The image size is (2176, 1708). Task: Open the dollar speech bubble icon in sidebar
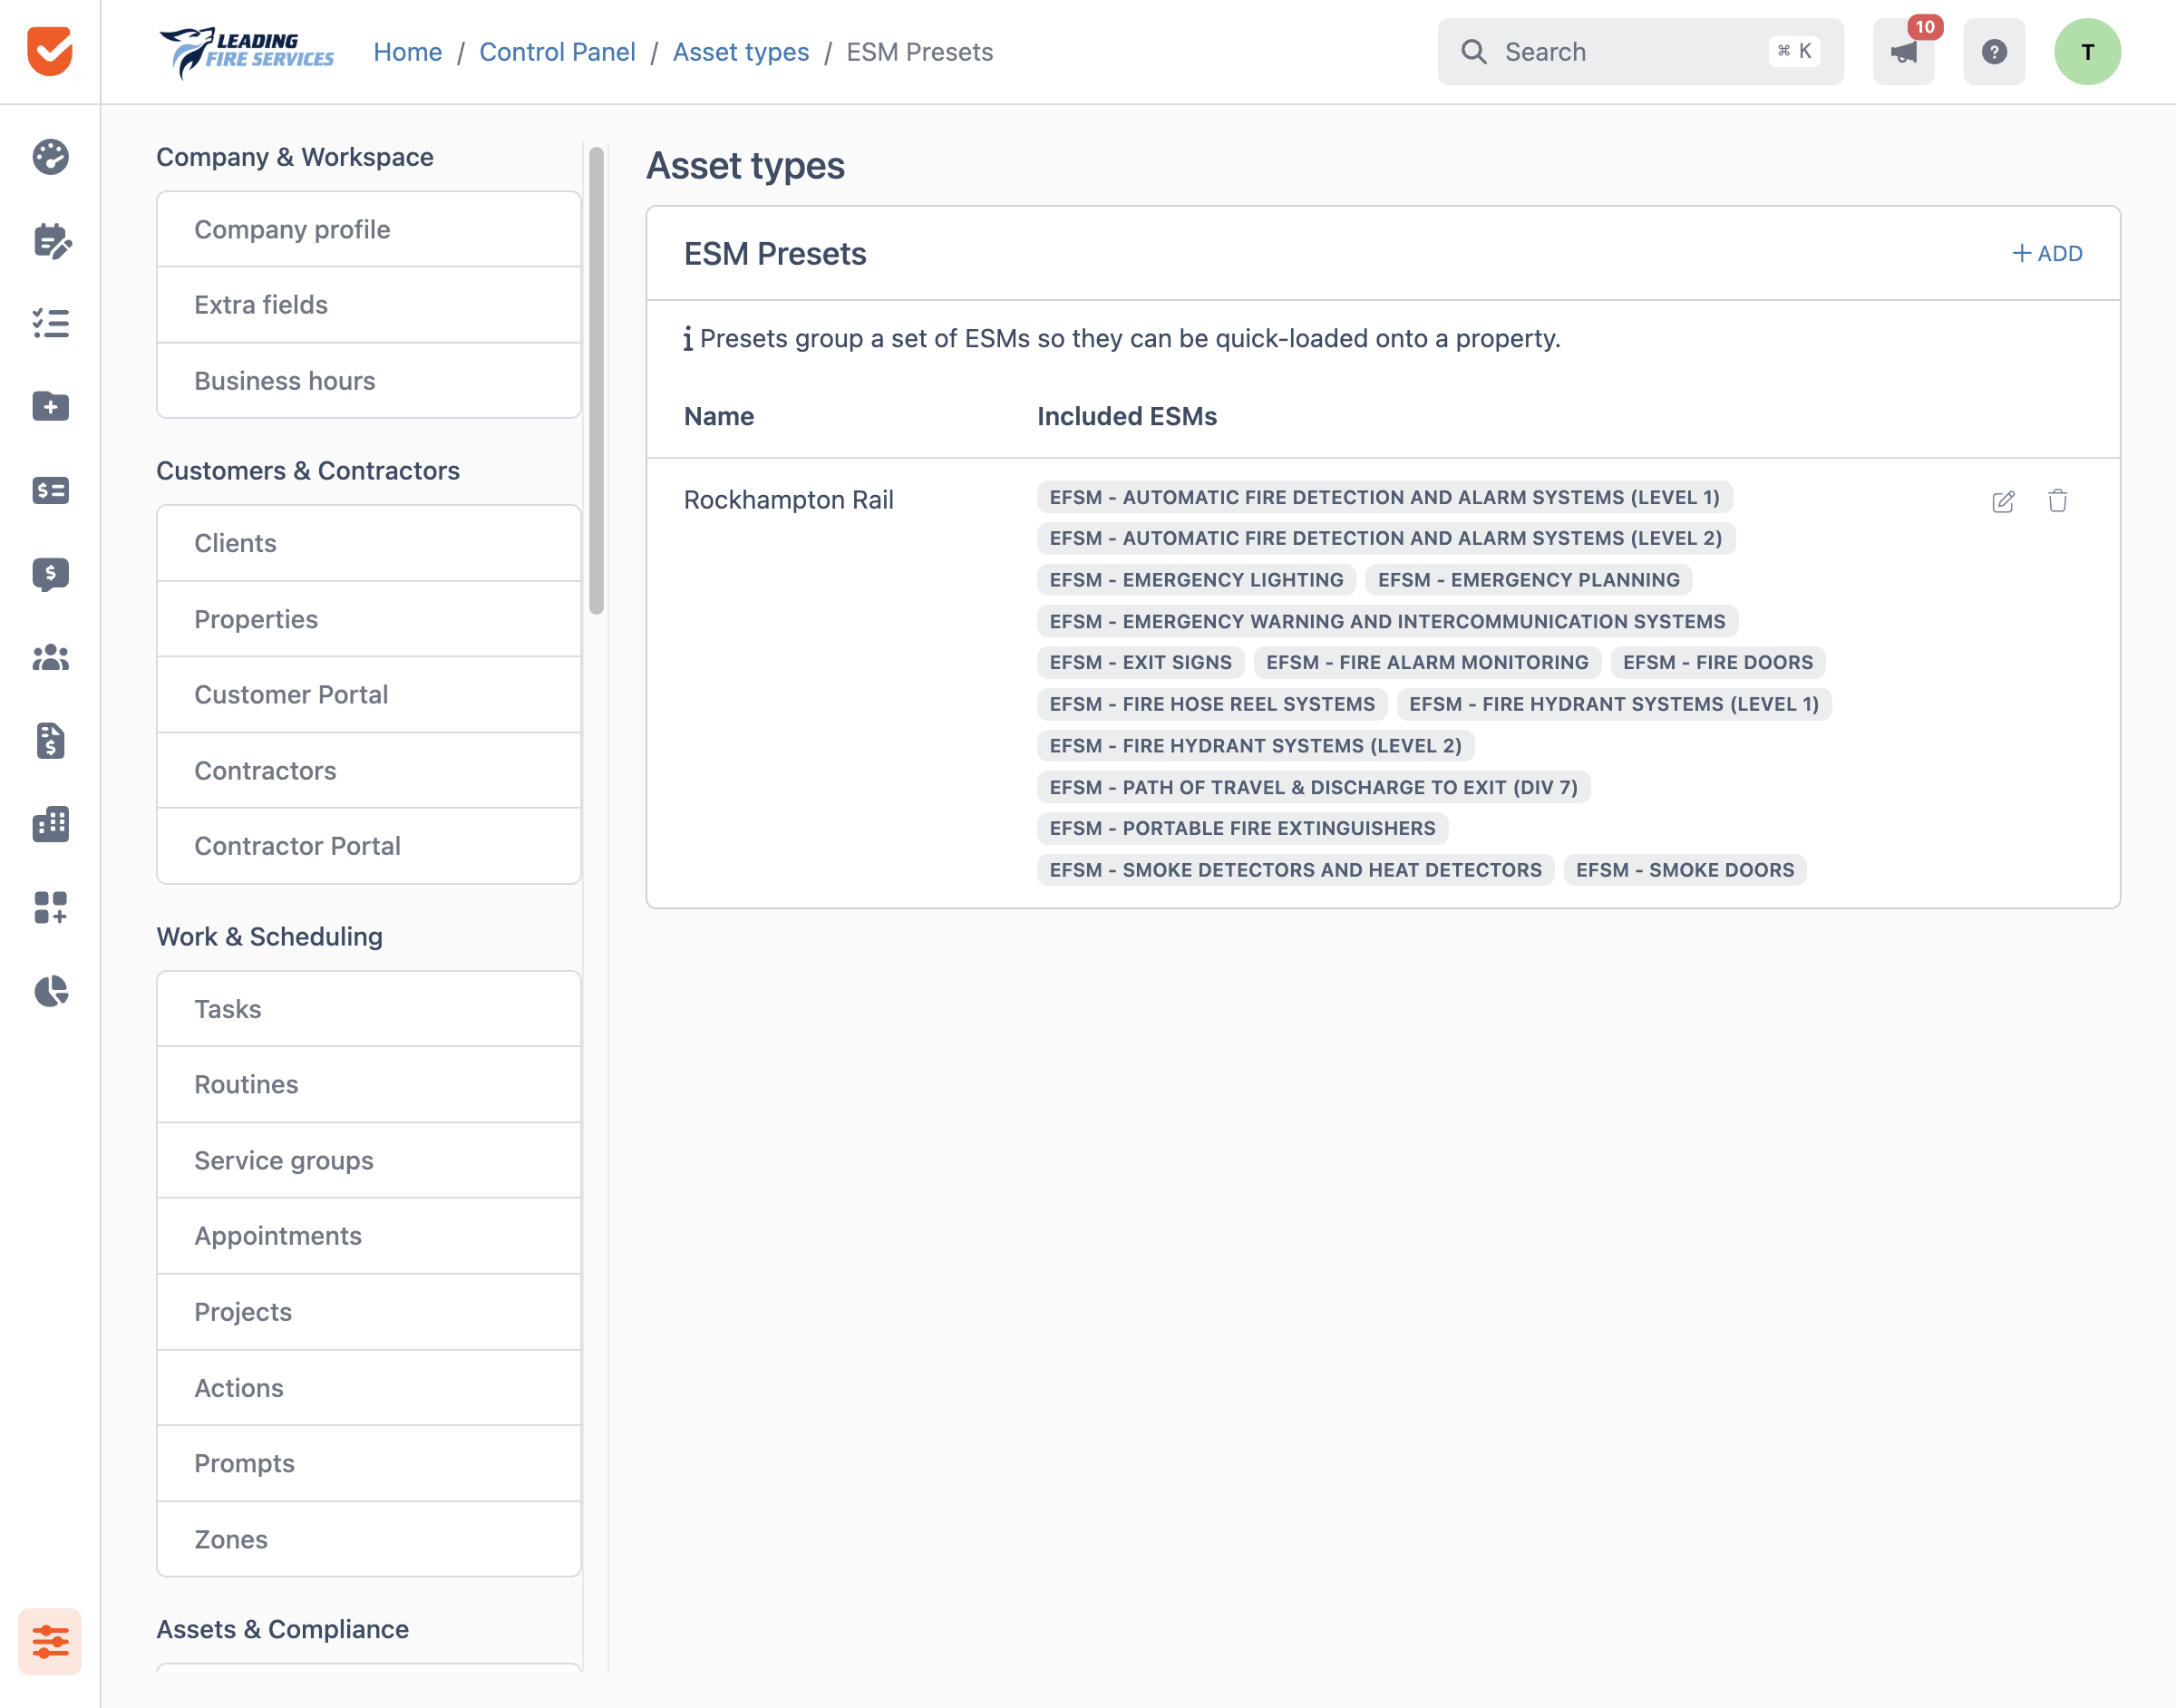[x=50, y=574]
